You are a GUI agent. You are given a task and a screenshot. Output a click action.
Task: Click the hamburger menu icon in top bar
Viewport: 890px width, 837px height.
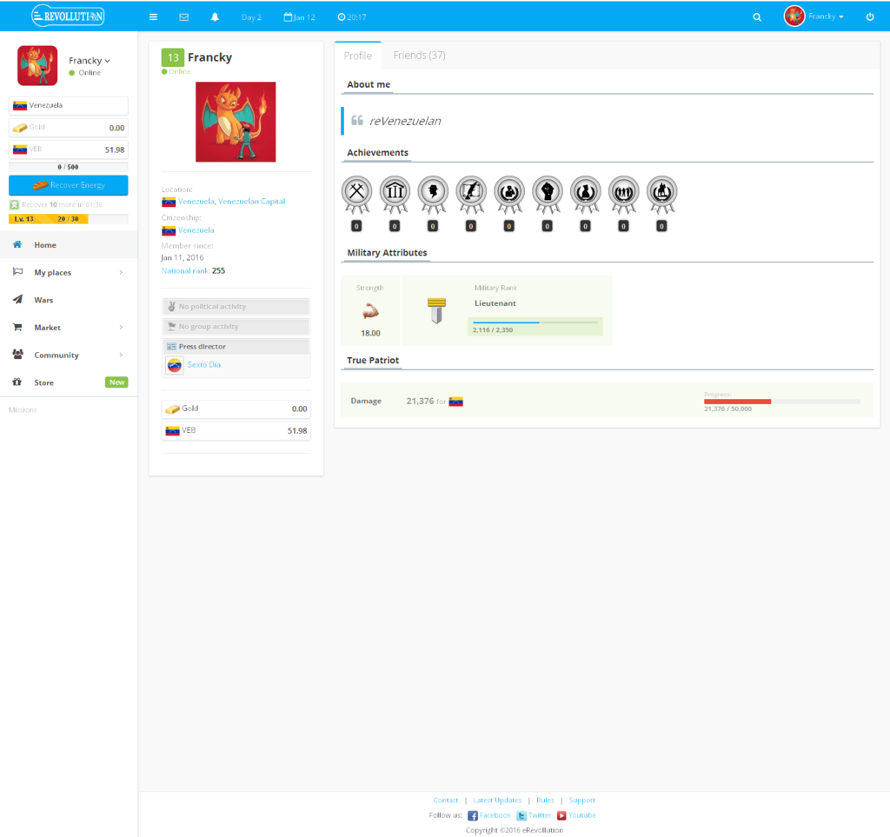coord(153,17)
